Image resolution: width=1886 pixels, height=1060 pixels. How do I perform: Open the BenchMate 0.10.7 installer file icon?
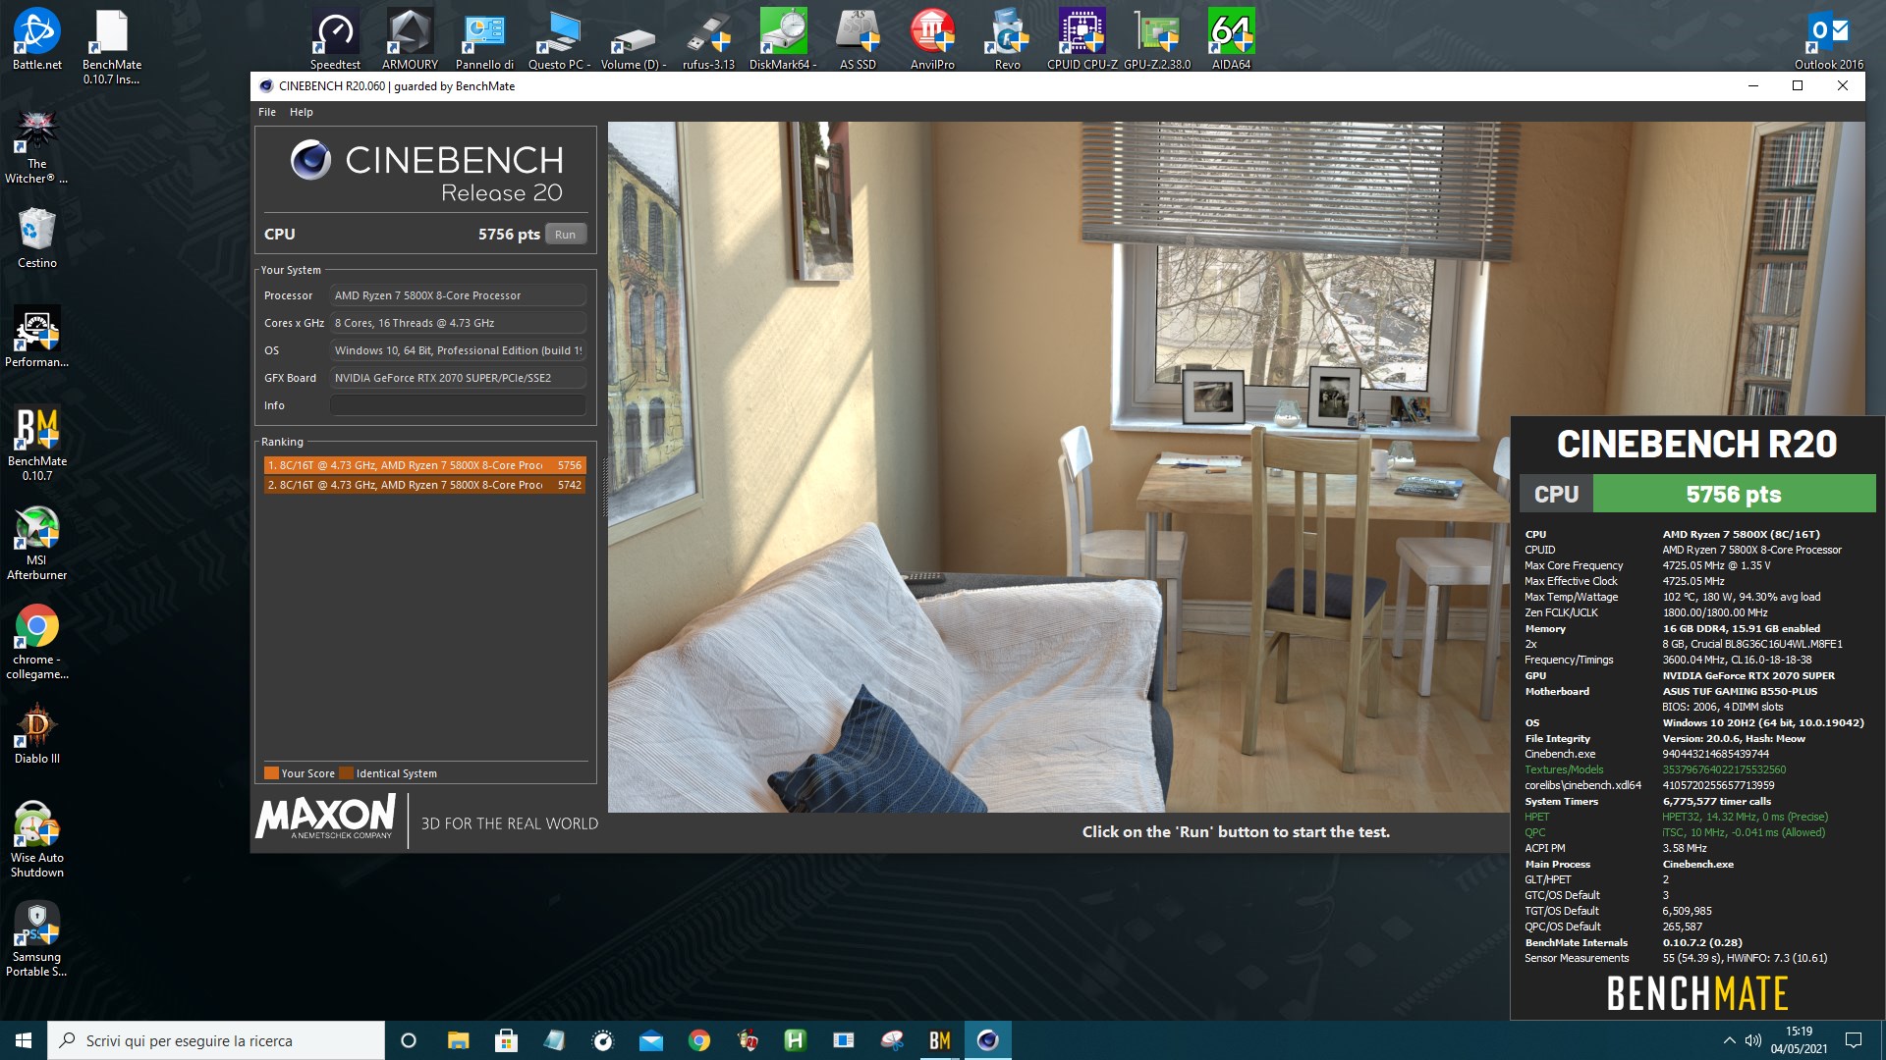111,46
